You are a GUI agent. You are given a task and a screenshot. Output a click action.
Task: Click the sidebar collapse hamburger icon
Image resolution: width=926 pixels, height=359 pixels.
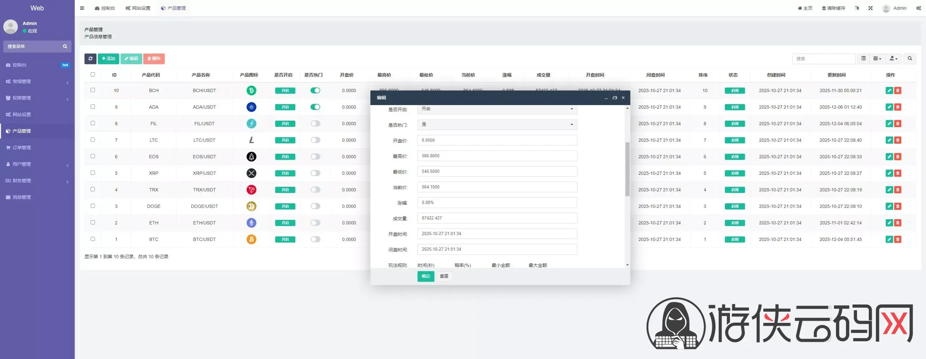pos(82,8)
